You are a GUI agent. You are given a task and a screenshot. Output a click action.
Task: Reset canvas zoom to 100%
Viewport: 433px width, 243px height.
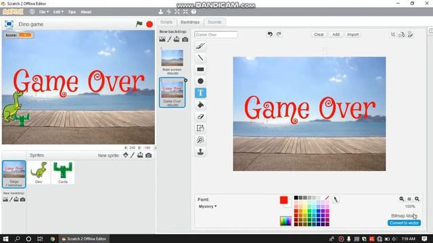tap(409, 199)
